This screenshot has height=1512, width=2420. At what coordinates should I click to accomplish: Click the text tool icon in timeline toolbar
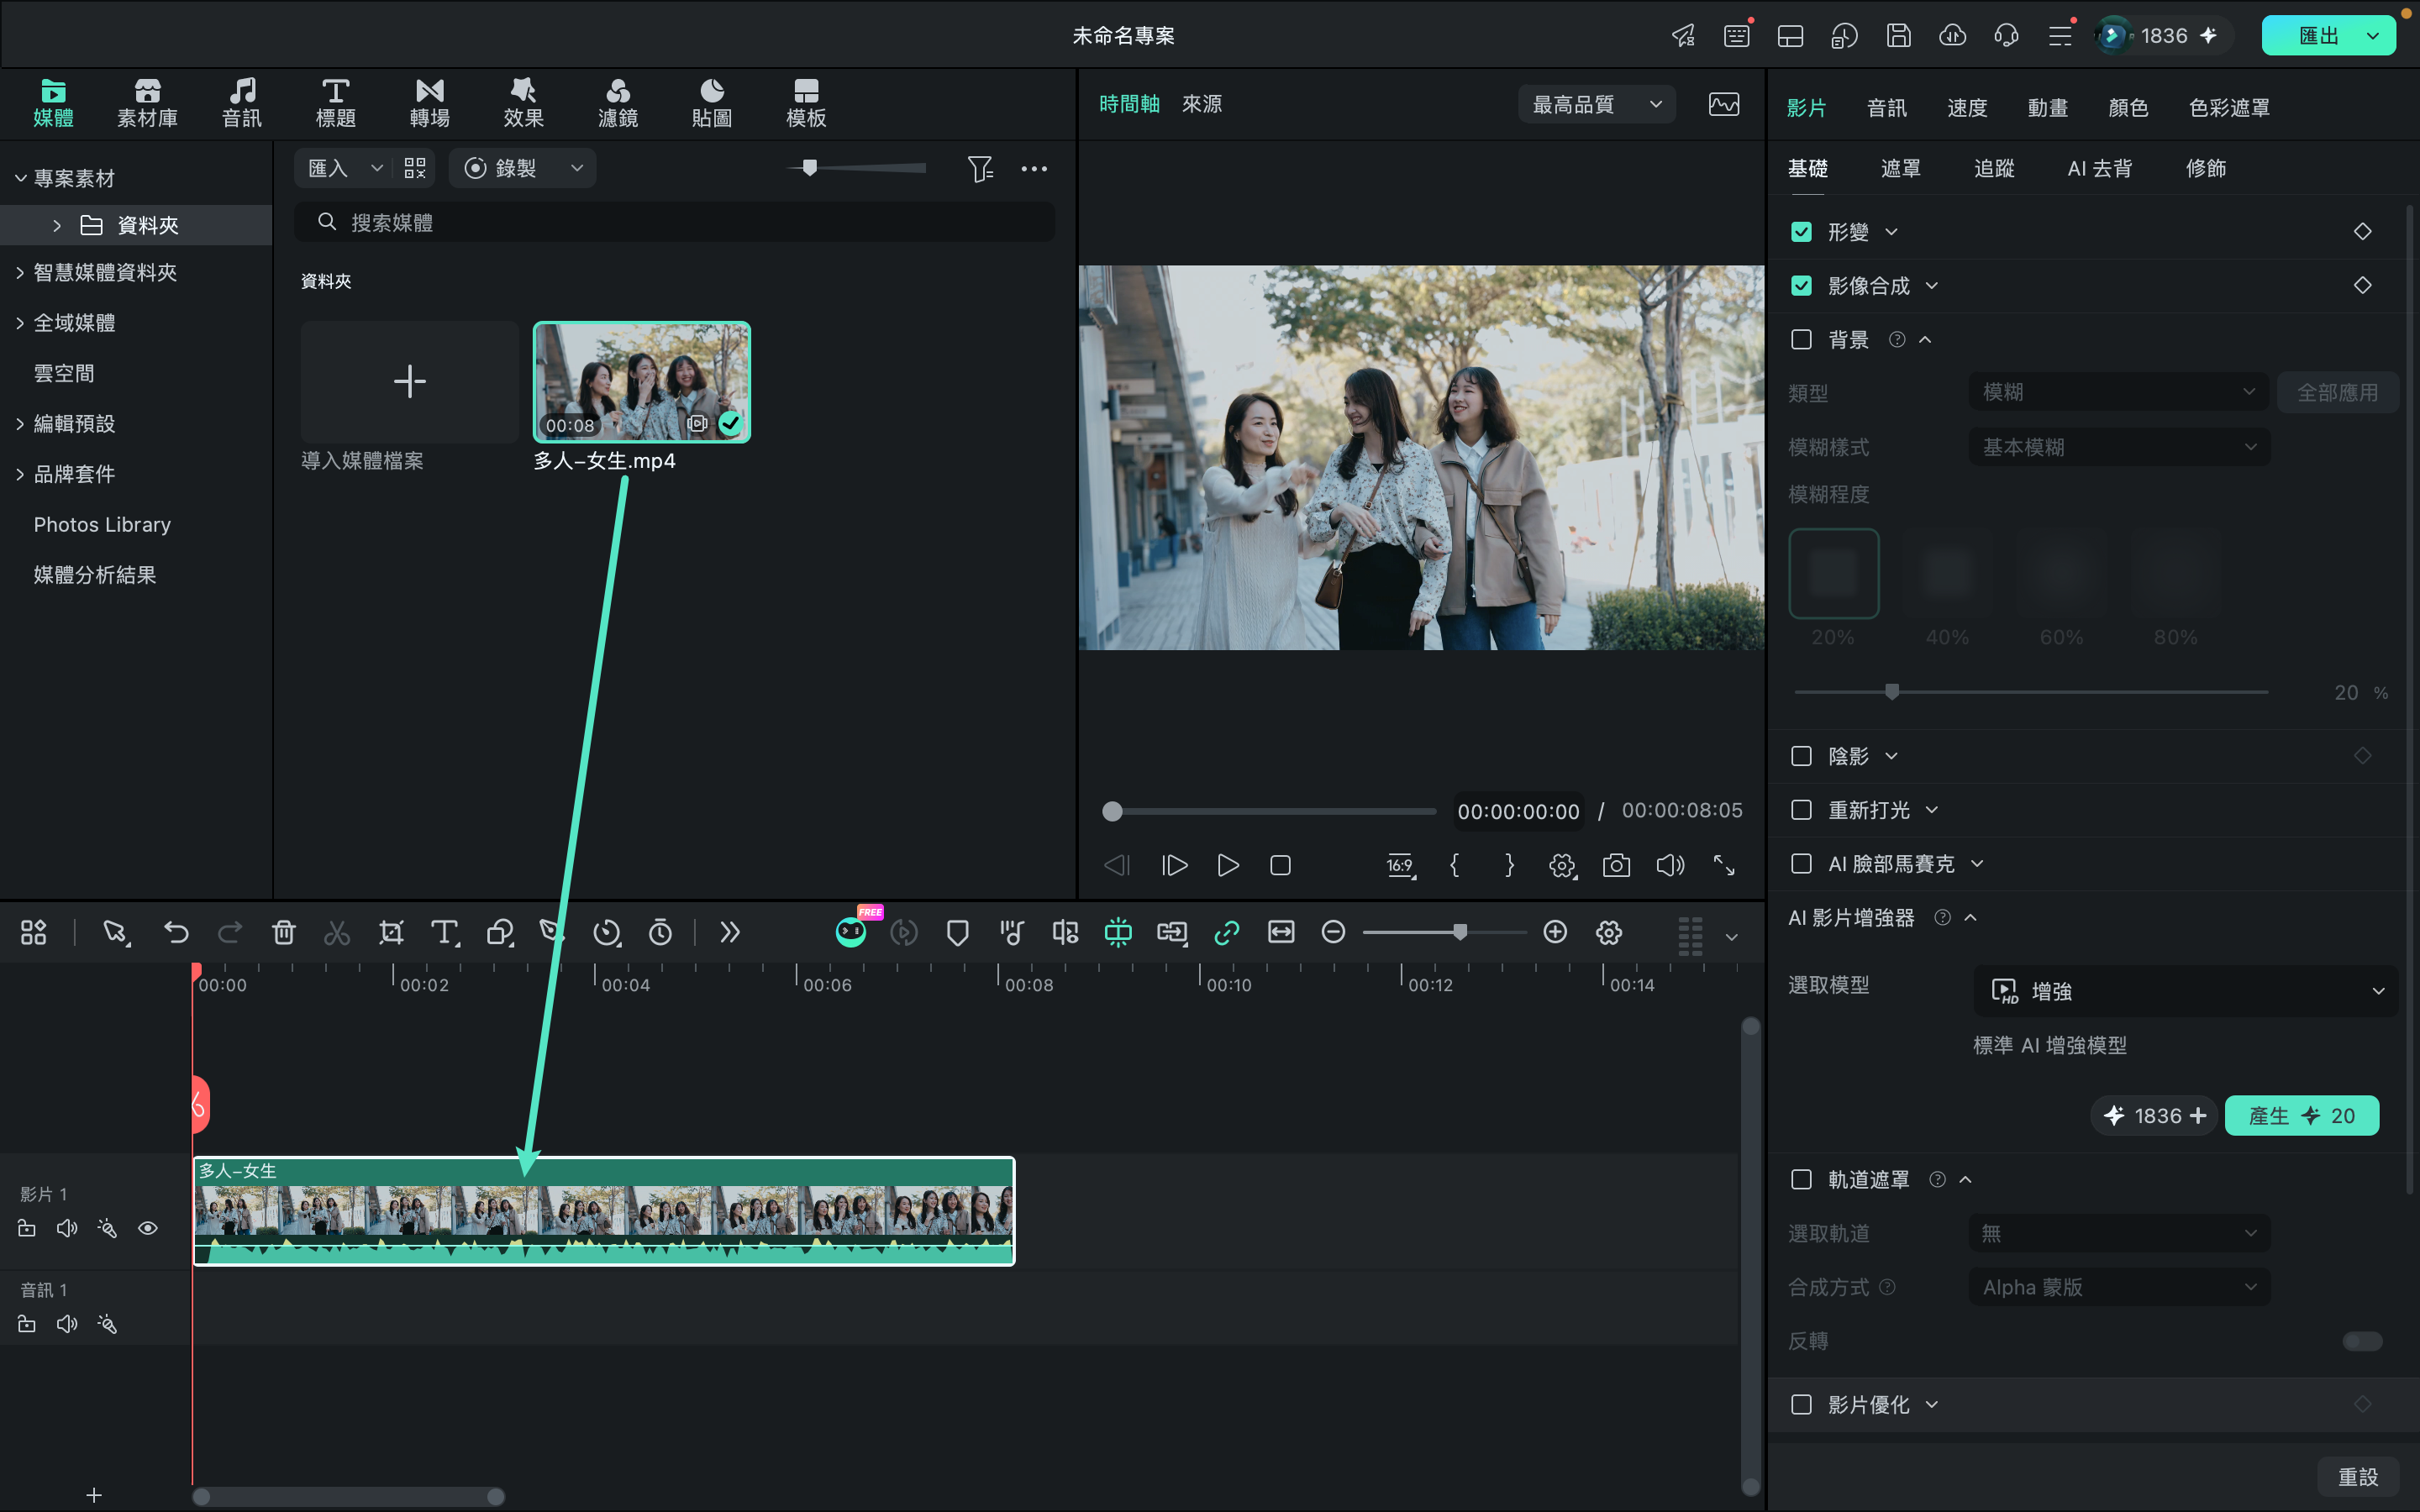[445, 932]
